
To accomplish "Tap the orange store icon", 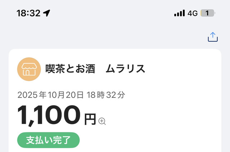I will pyautogui.click(x=29, y=69).
